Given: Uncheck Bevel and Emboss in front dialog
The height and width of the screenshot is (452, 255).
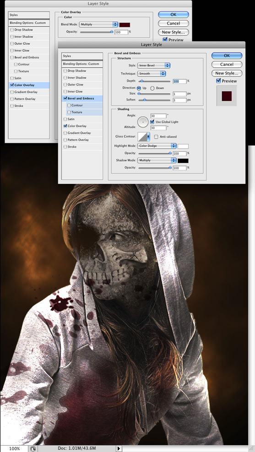Looking at the screenshot, I should coord(65,98).
